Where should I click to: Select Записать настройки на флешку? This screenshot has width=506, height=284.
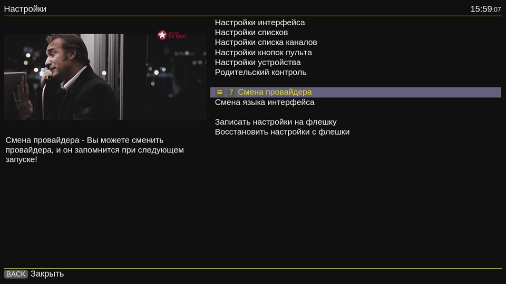coord(276,122)
